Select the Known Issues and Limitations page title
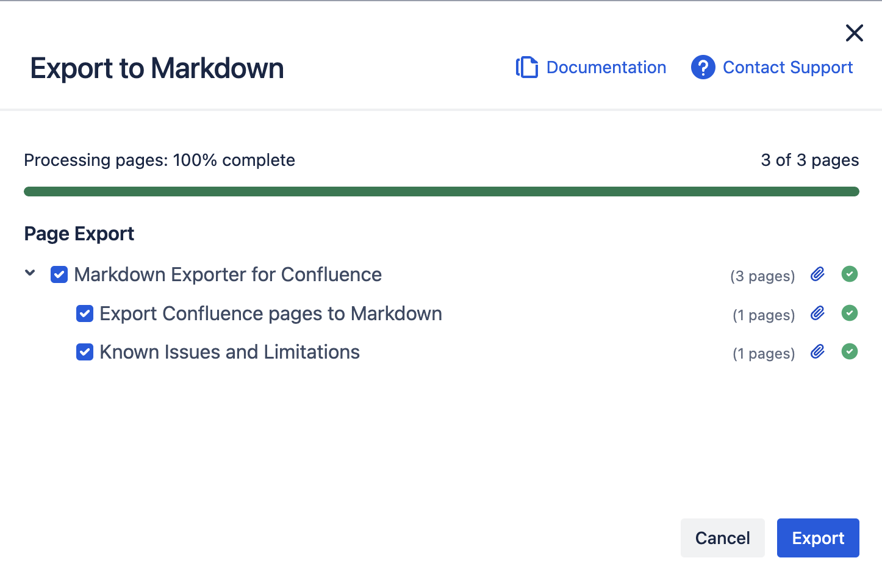 [x=230, y=352]
